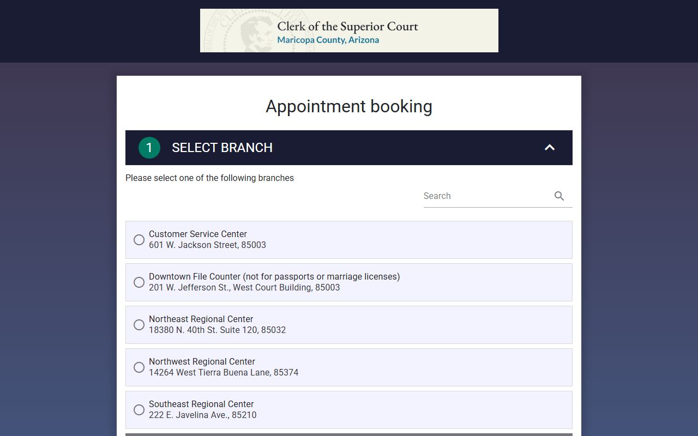Pick the Northwest Regional Center radio button
This screenshot has width=698, height=436.
click(139, 367)
